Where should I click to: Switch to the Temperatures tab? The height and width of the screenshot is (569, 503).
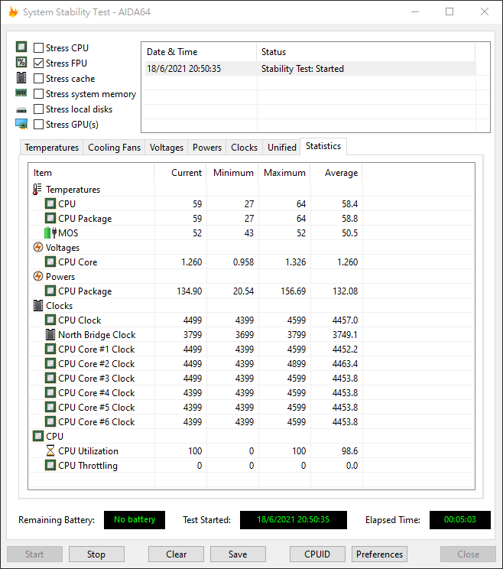pyautogui.click(x=51, y=148)
